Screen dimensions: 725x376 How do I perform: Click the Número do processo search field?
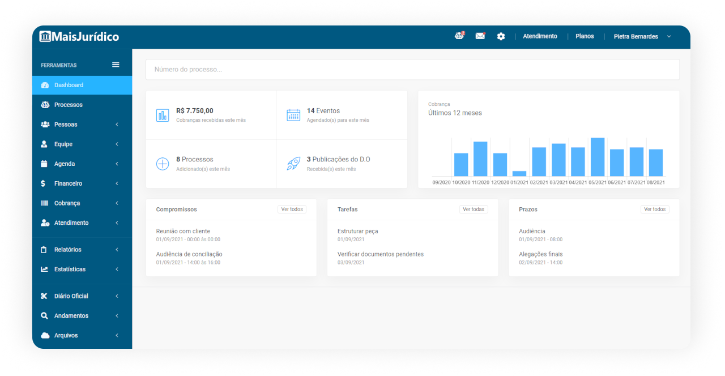point(412,70)
